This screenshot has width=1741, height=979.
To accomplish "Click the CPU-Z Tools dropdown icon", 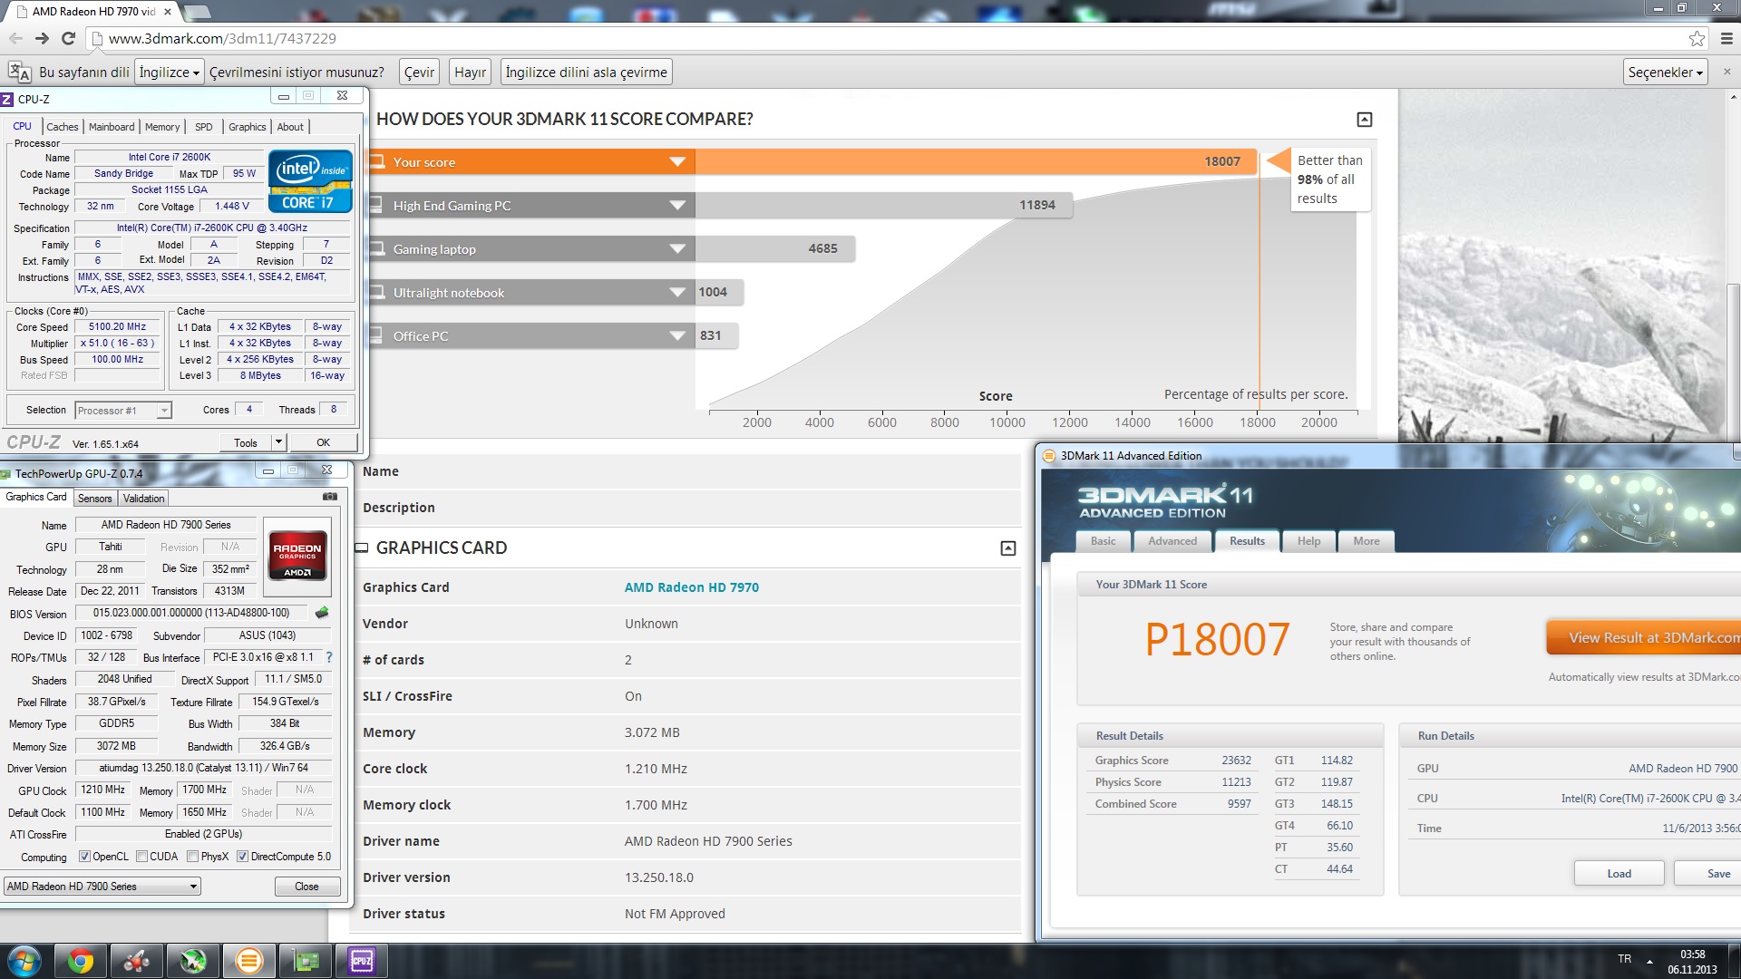I will tap(277, 443).
